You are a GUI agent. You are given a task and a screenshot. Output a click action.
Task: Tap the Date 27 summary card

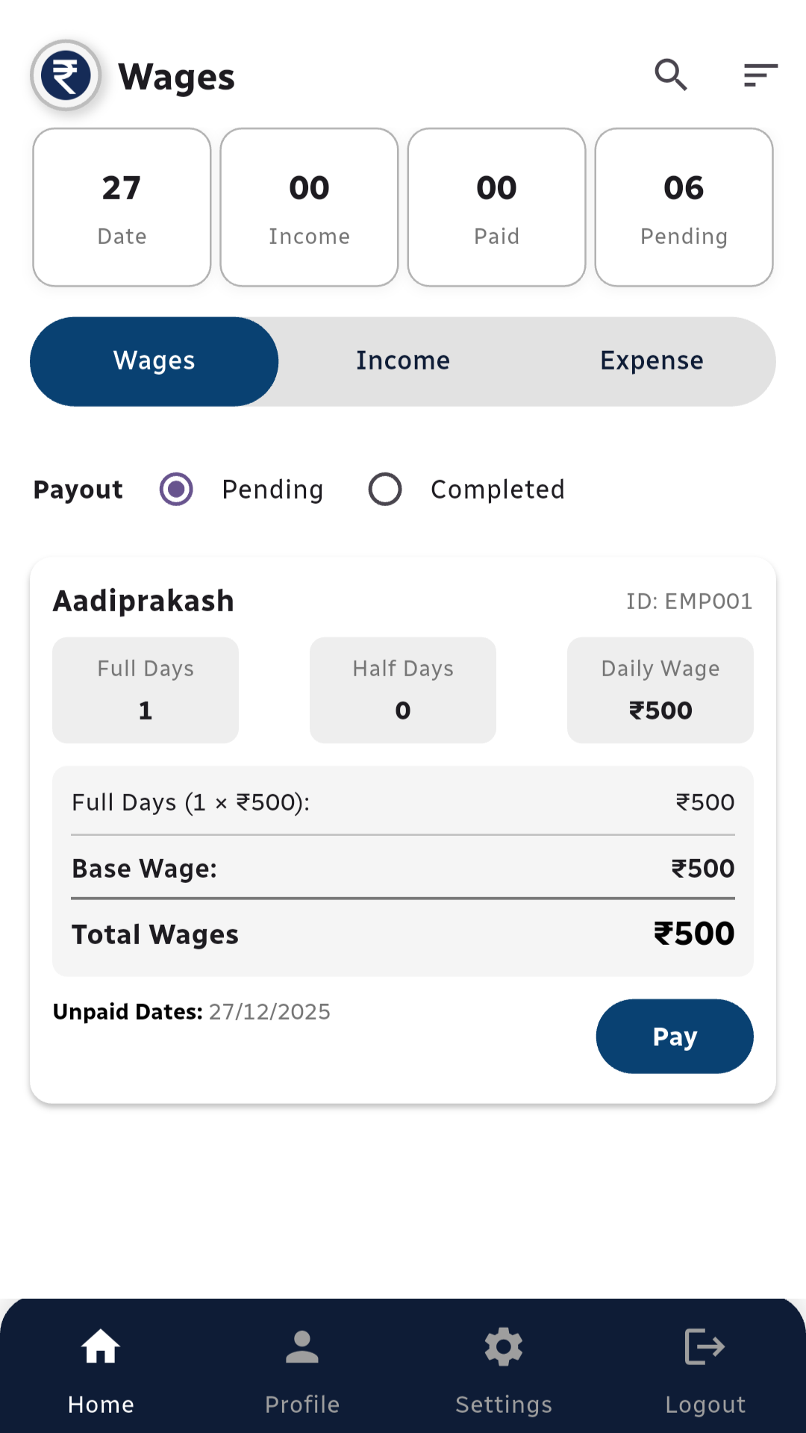122,207
